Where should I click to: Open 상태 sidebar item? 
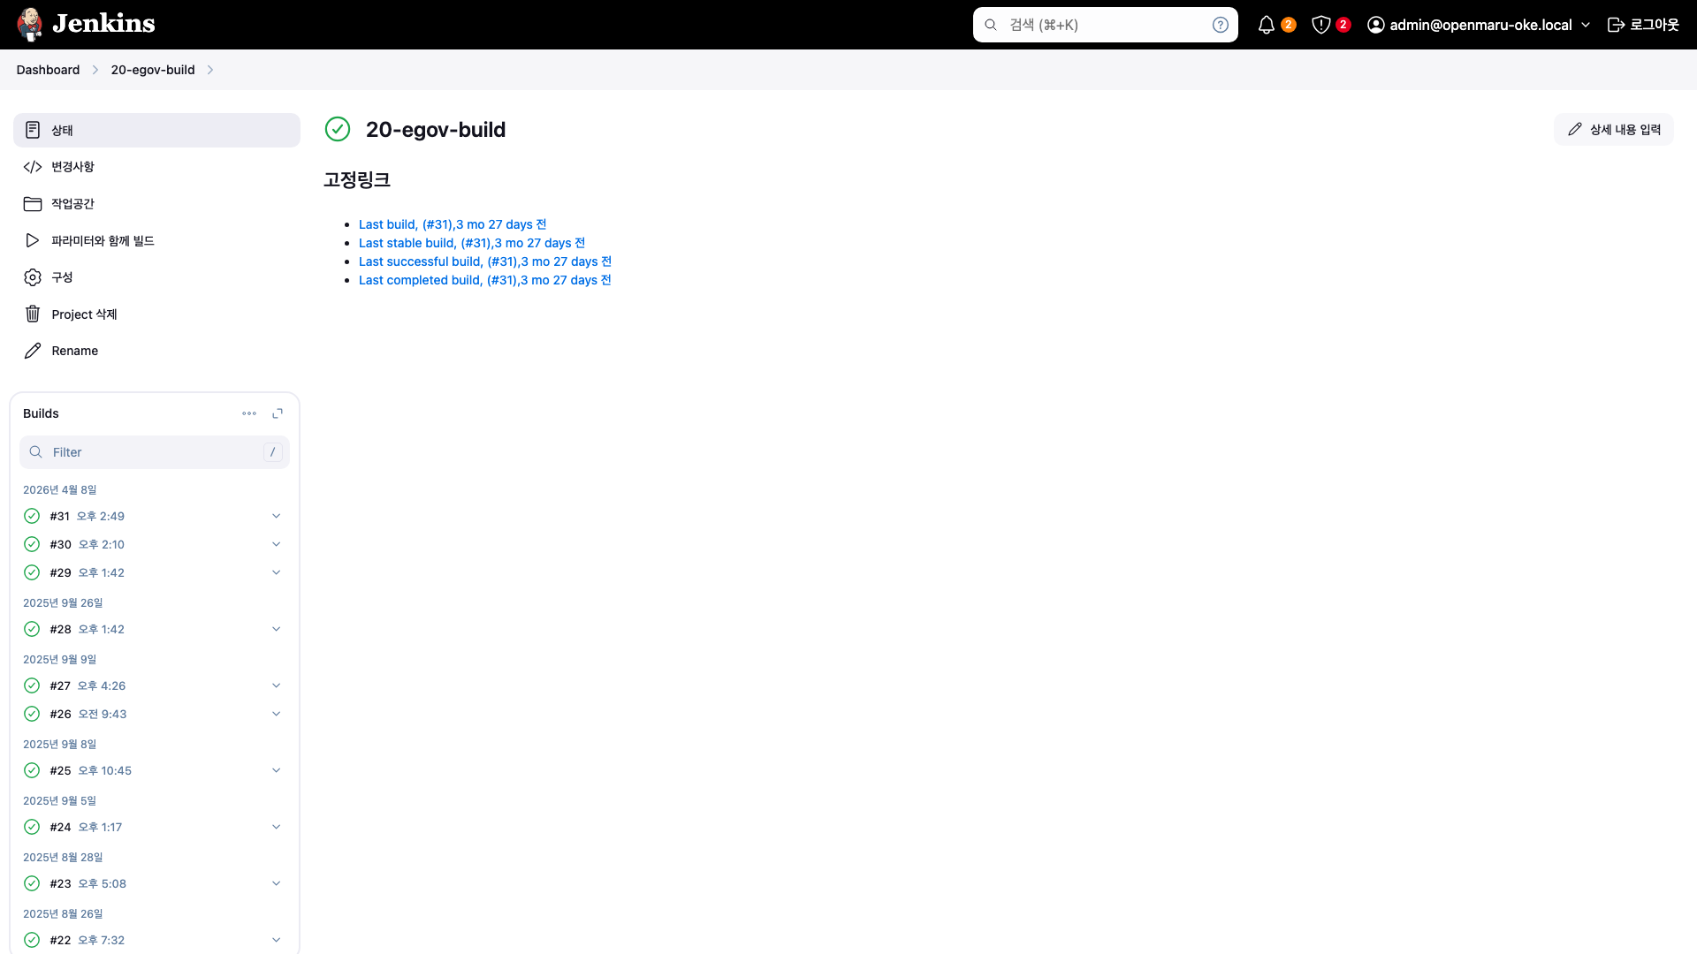click(x=156, y=130)
